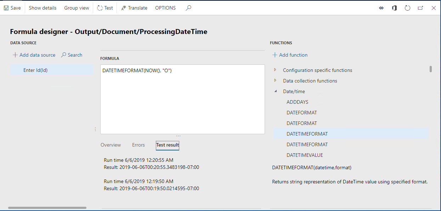Click the Translate icon
The image size is (441, 211).
pos(123,8)
